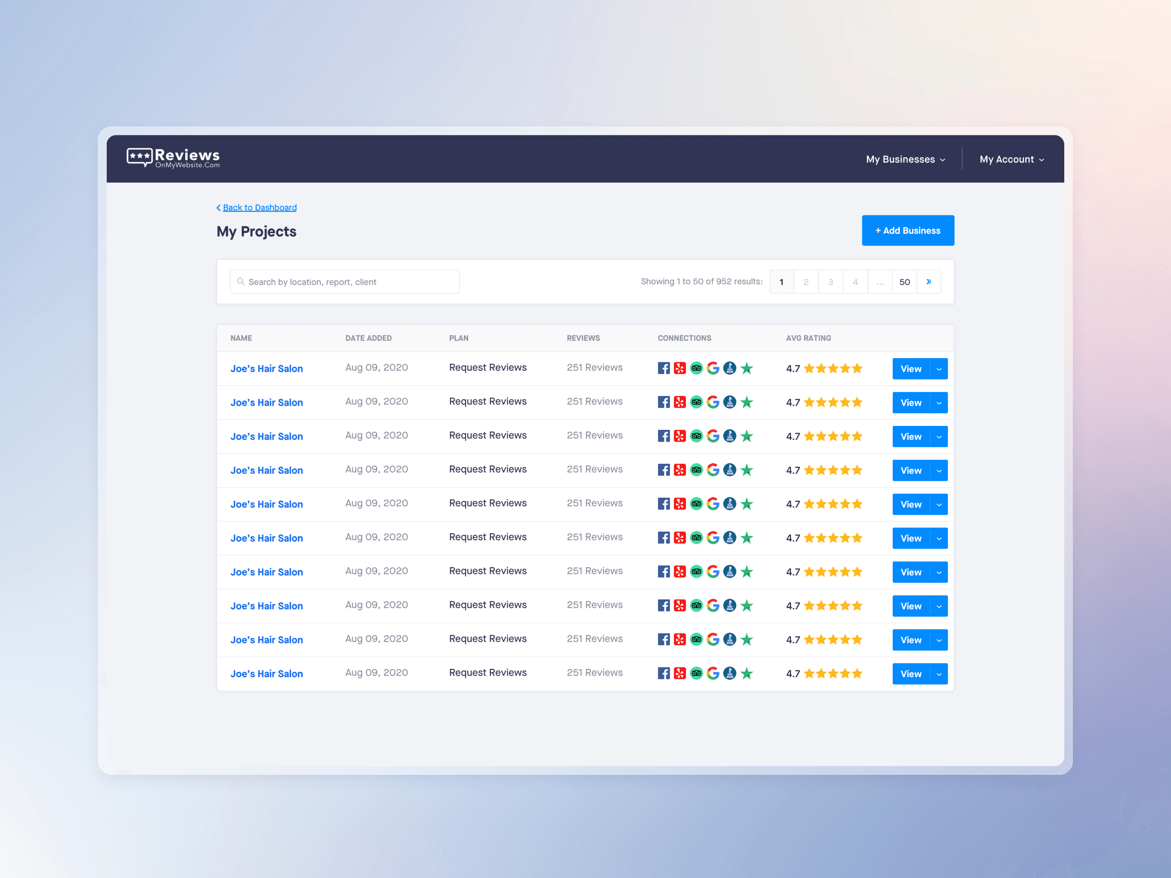Click the TripAdvisor icon in third row
Image resolution: width=1171 pixels, height=878 pixels.
696,436
